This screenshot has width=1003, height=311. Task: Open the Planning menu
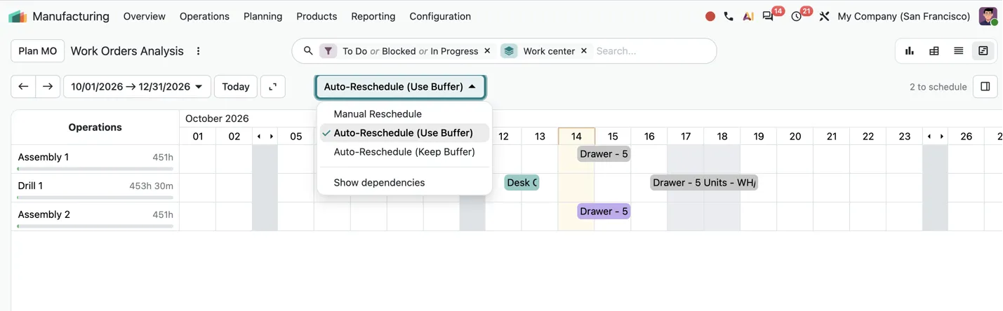pyautogui.click(x=263, y=16)
